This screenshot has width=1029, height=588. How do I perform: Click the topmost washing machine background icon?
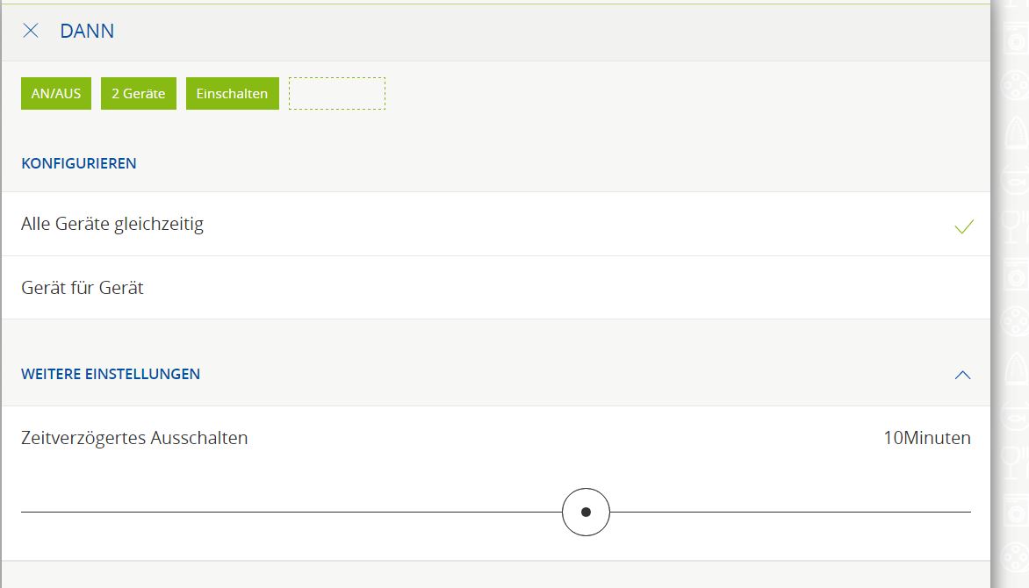pos(1014,41)
